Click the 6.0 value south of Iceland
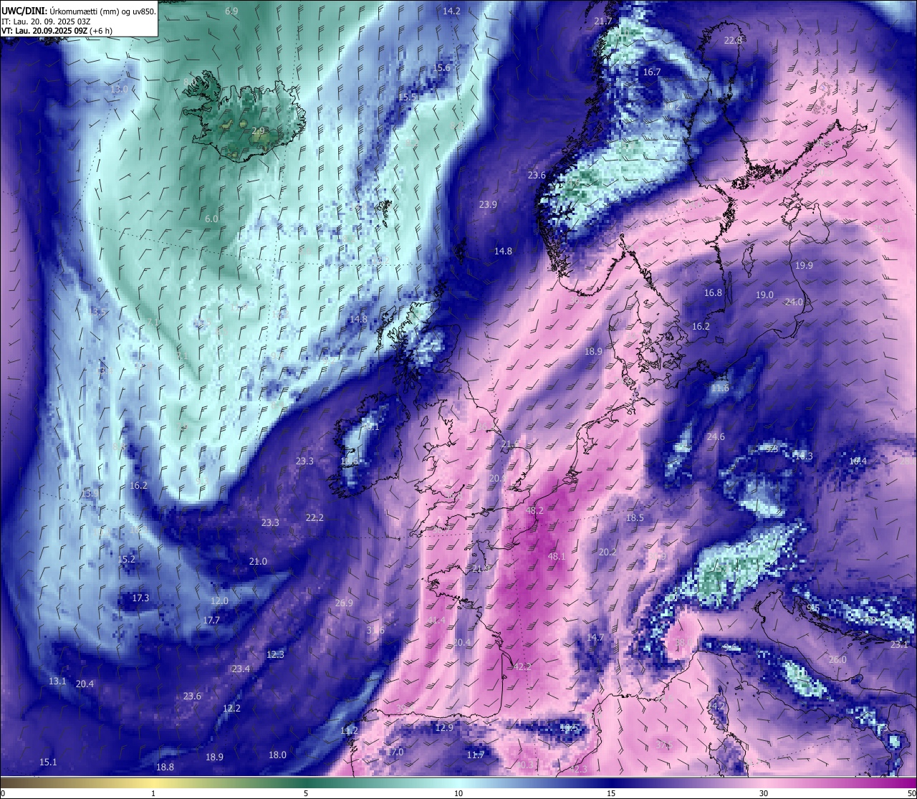This screenshot has height=799, width=917. (211, 219)
